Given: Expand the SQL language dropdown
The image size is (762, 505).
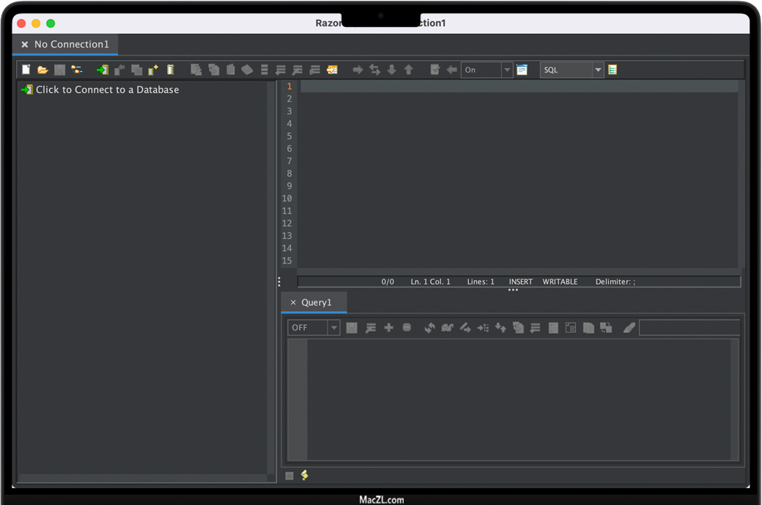Looking at the screenshot, I should 598,70.
